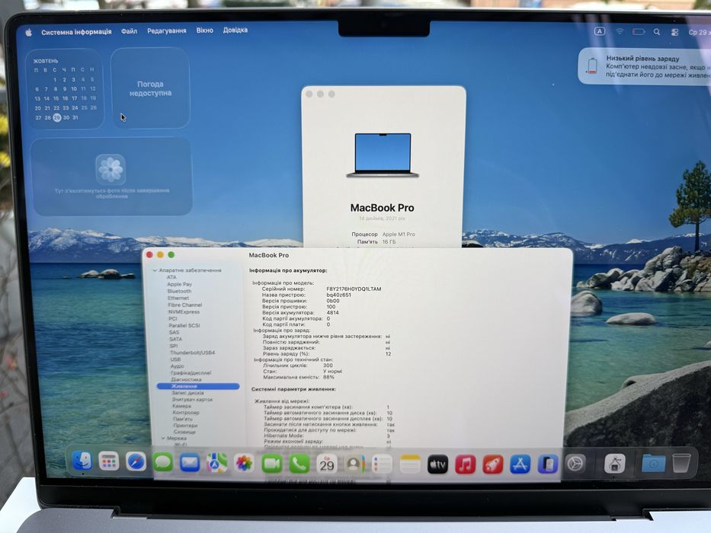Image resolution: width=711 pixels, height=533 pixels.
Task: Open the Reminders app in Dock
Action: [x=382, y=464]
